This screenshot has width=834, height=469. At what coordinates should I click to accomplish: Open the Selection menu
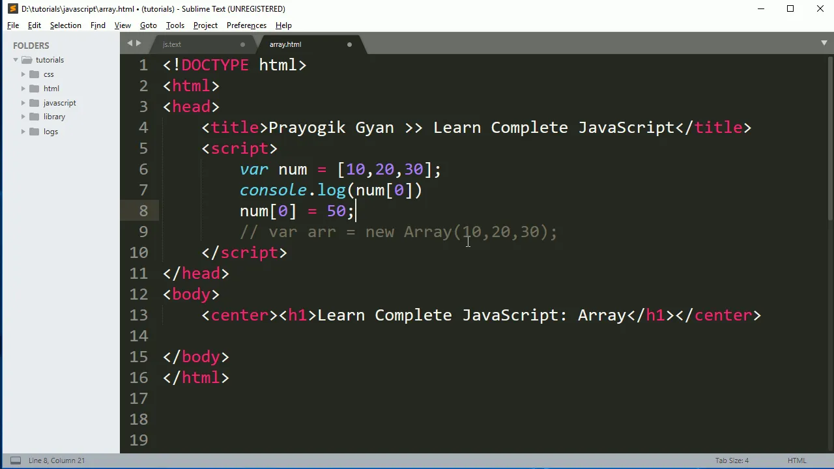pyautogui.click(x=66, y=25)
